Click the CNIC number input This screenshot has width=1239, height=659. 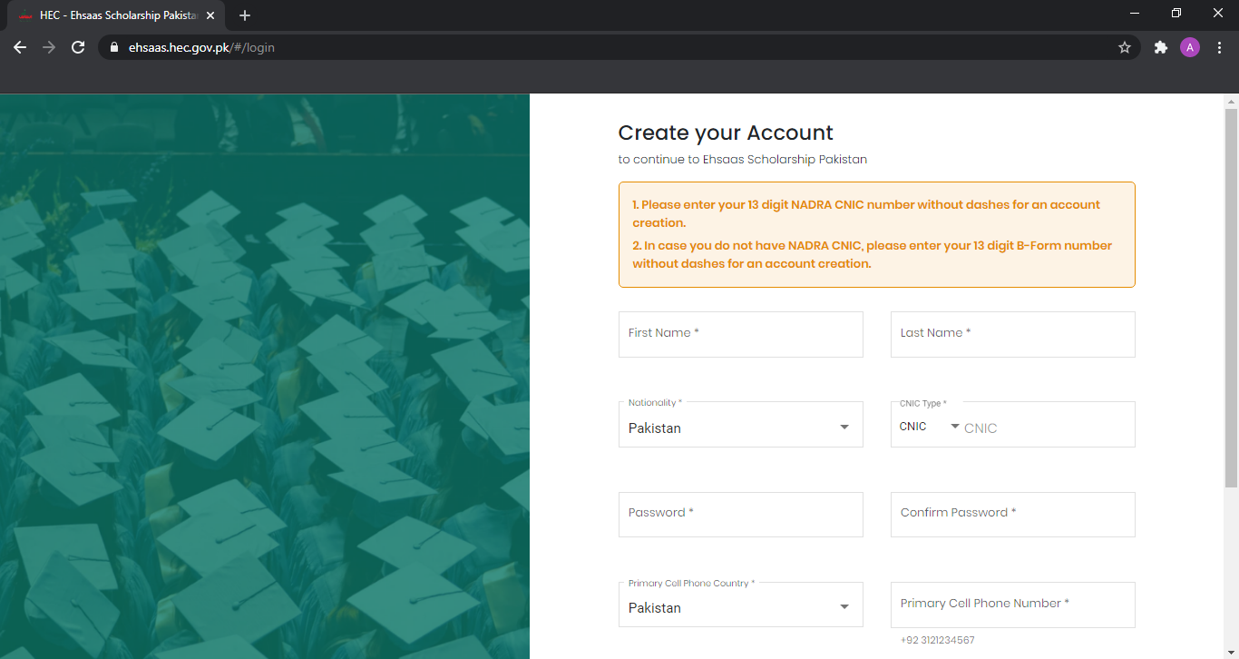coord(1046,428)
